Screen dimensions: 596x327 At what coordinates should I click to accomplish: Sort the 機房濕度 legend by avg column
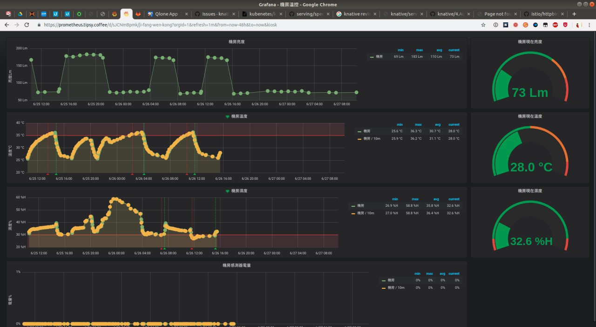point(436,199)
